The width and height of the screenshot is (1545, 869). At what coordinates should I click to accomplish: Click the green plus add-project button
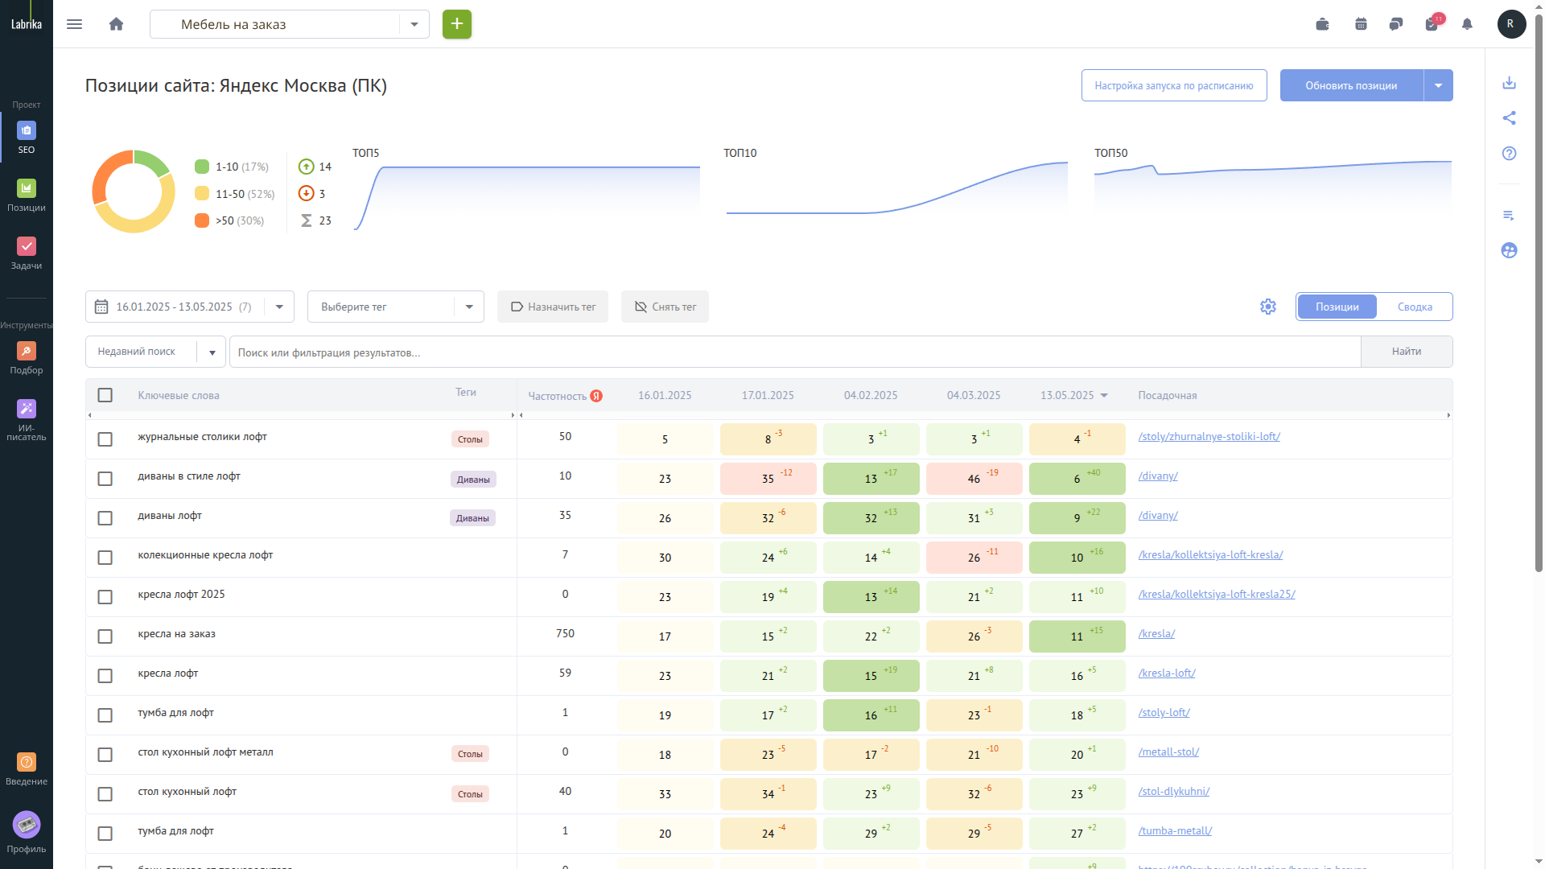coord(457,24)
